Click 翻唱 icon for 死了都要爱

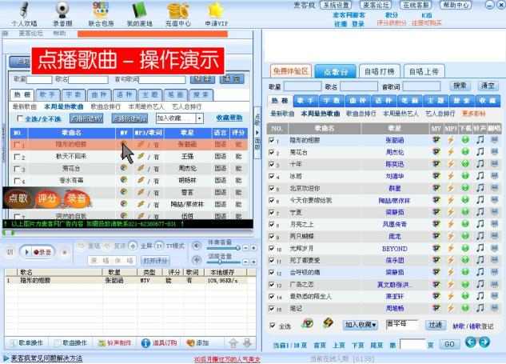pos(494,260)
